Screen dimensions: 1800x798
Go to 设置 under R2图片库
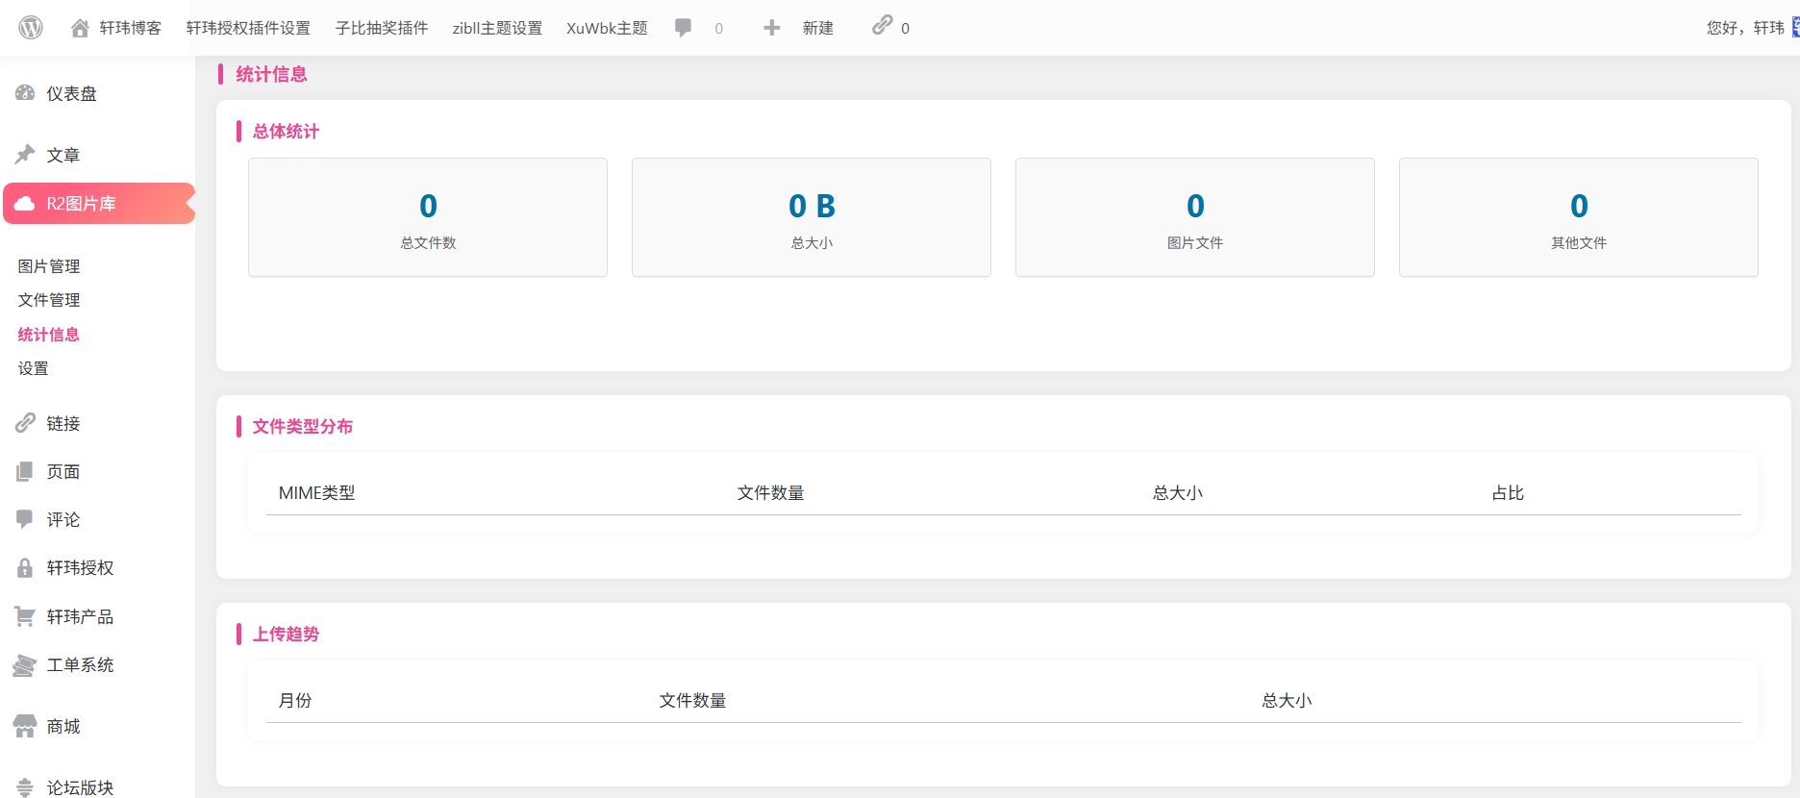point(34,368)
